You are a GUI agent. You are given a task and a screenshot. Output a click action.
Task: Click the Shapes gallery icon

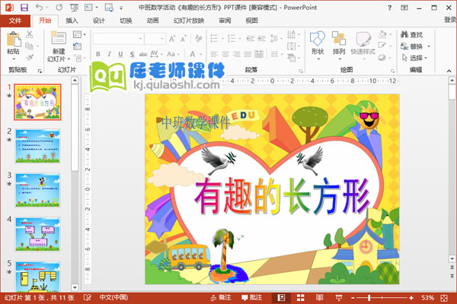[x=318, y=39]
